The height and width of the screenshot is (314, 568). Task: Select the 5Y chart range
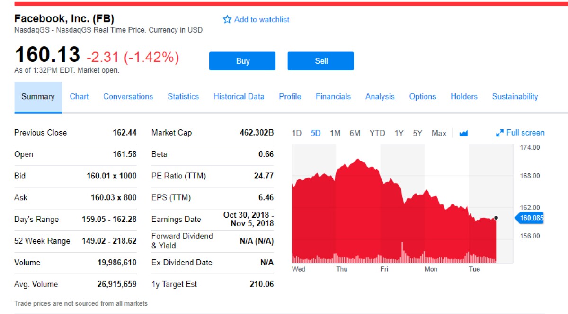(x=417, y=133)
